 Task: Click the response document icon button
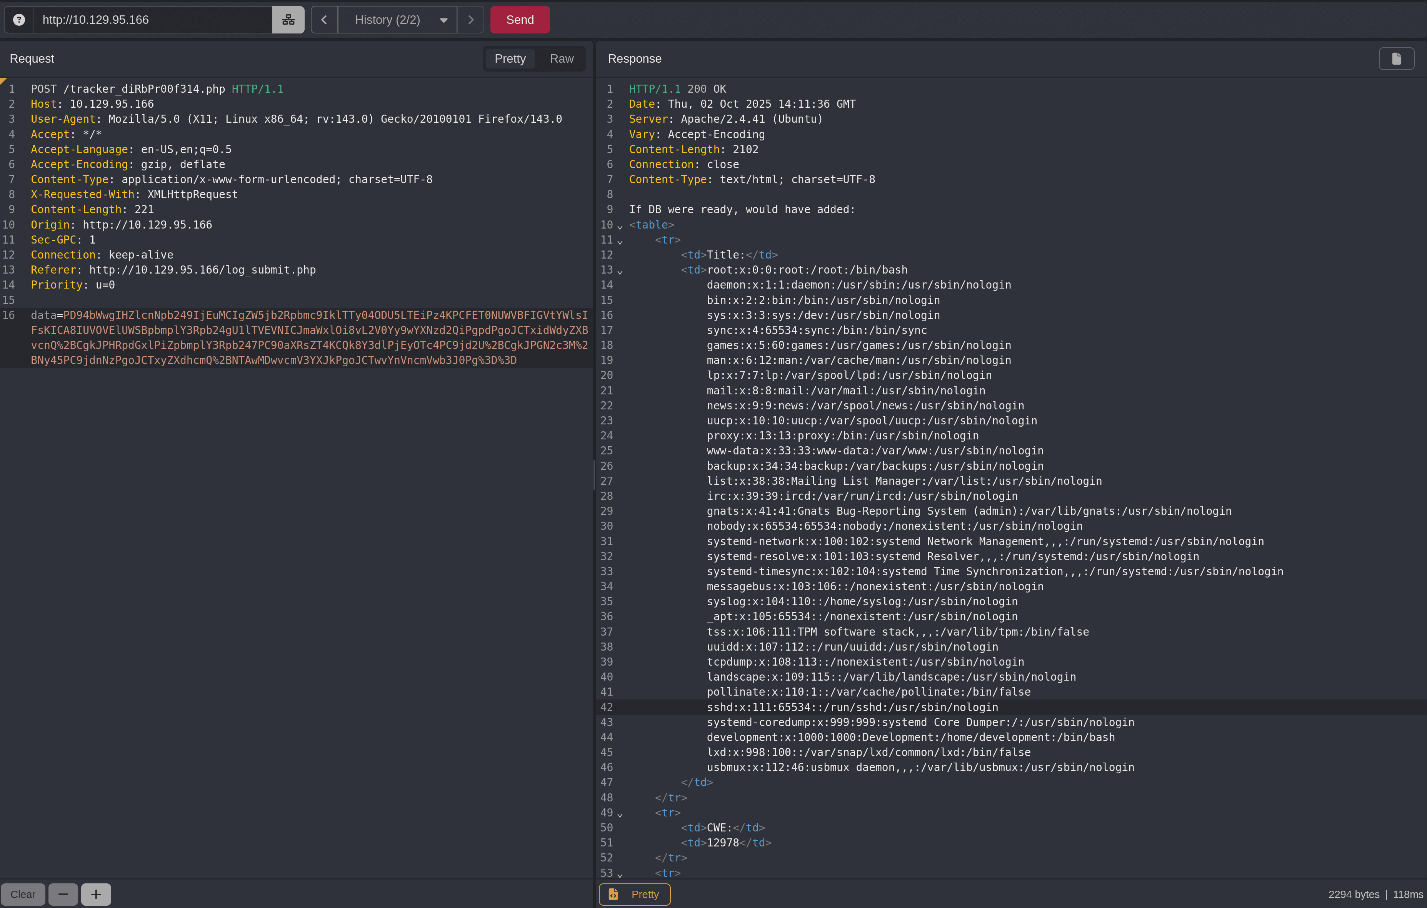pyautogui.click(x=1396, y=58)
